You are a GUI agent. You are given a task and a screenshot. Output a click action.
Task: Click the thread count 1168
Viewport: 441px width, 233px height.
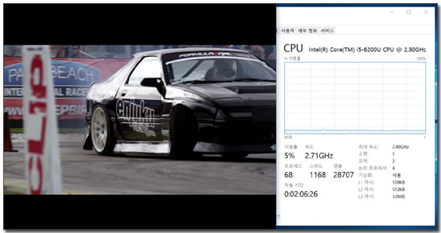pyautogui.click(x=318, y=175)
